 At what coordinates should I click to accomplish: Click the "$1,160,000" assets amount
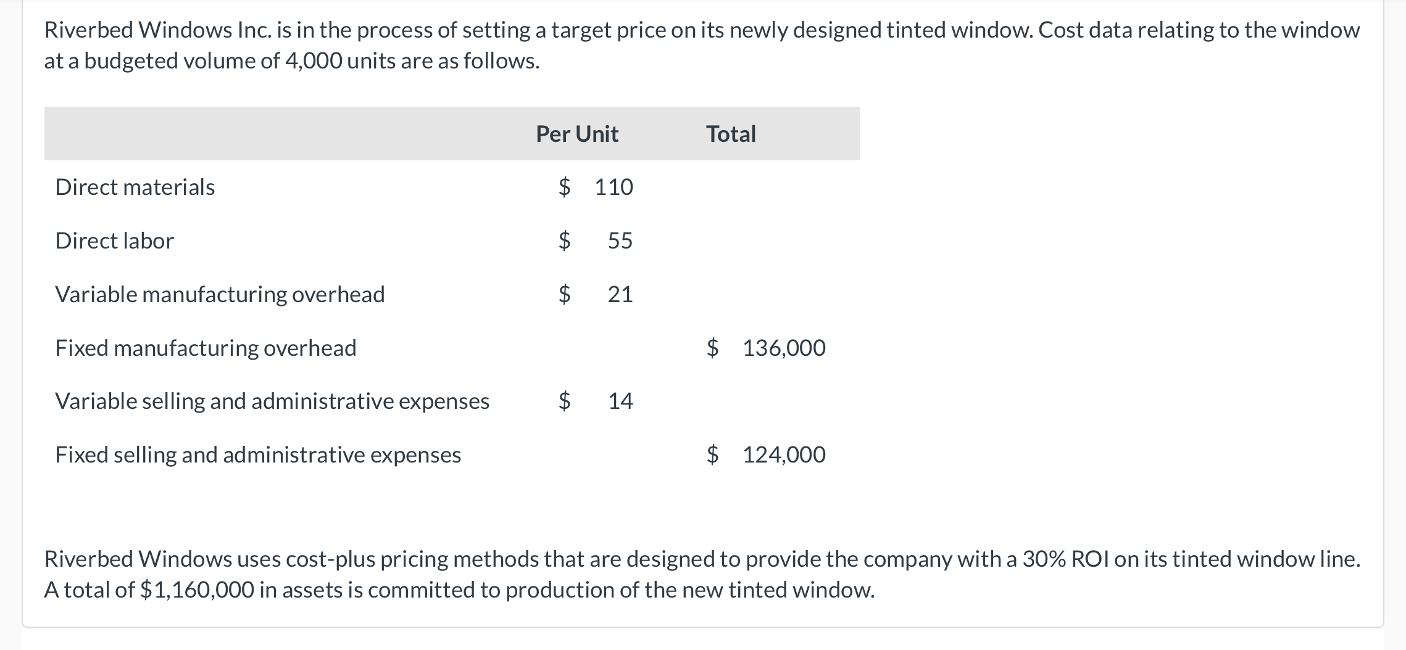point(197,590)
